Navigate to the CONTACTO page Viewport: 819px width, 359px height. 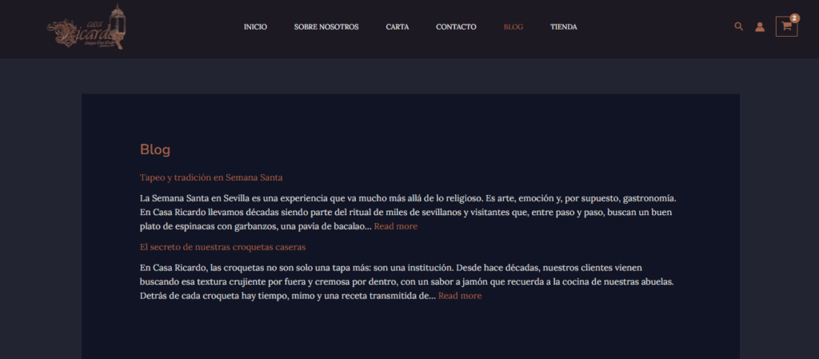pyautogui.click(x=456, y=27)
